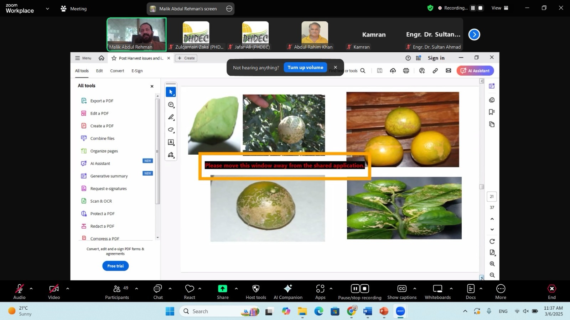Open the Zoom Workplace dropdown chevron
The image size is (570, 320).
pyautogui.click(x=47, y=9)
